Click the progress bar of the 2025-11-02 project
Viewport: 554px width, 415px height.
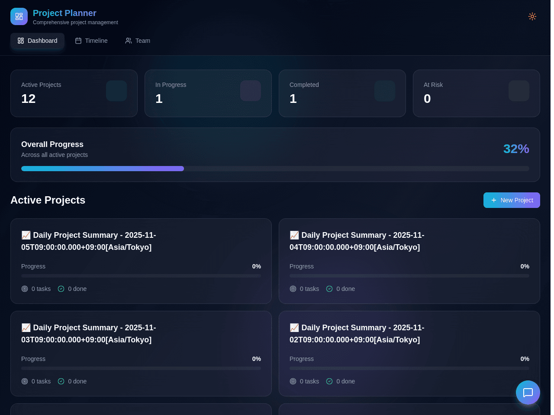(x=409, y=368)
